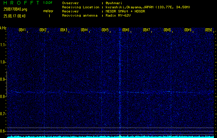The width and height of the screenshot is (217, 138).
Task: Click the 1.0 kHz axis label
Action: tap(3, 62)
